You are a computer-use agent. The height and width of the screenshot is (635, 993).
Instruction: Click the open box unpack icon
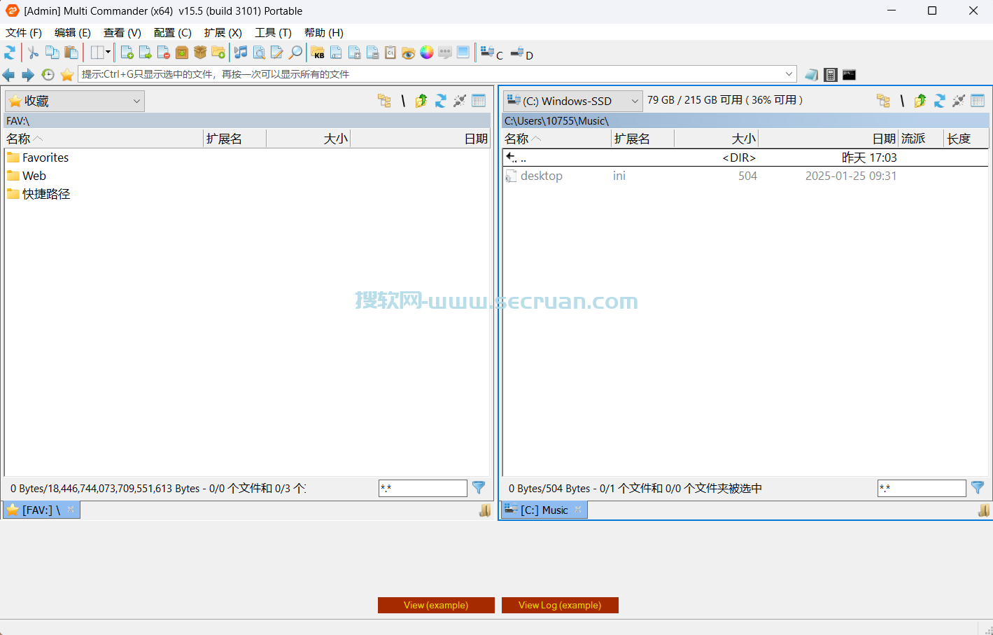tap(200, 53)
